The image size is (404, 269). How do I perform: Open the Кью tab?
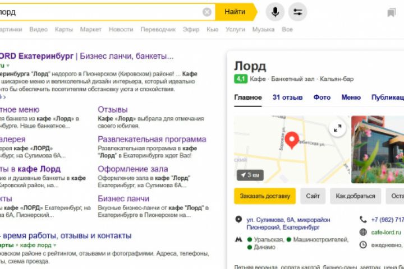pos(212,29)
